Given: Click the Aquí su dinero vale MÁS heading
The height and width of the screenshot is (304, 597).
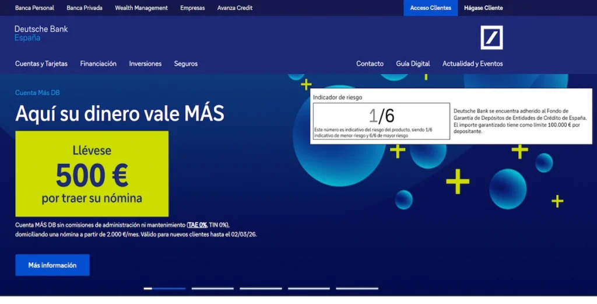Looking at the screenshot, I should (120, 113).
